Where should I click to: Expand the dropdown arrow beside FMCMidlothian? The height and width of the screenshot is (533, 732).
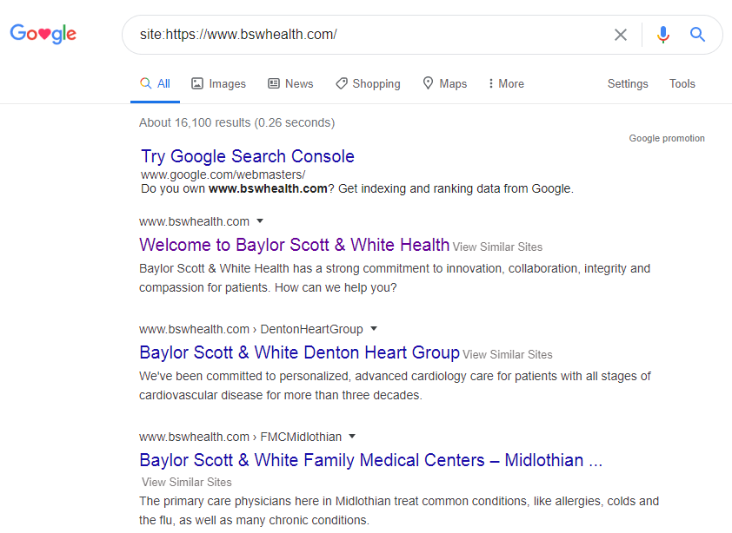click(352, 437)
